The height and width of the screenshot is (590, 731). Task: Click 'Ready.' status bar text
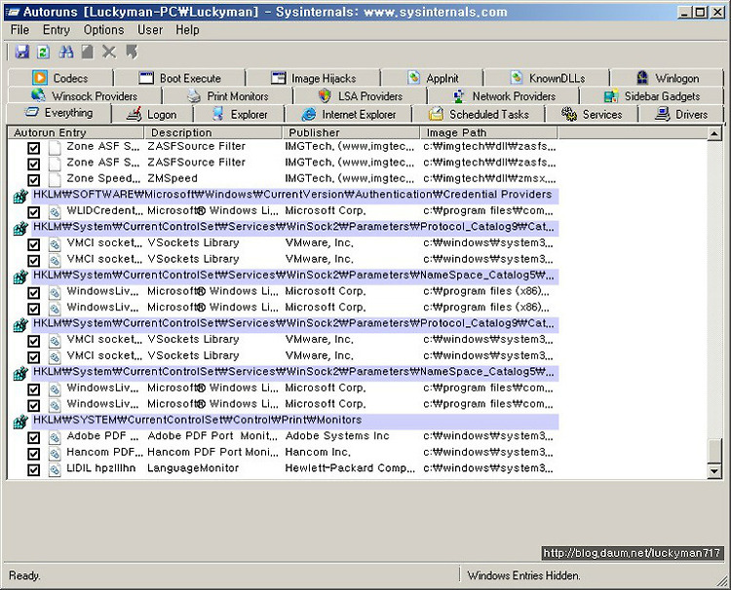tap(24, 575)
